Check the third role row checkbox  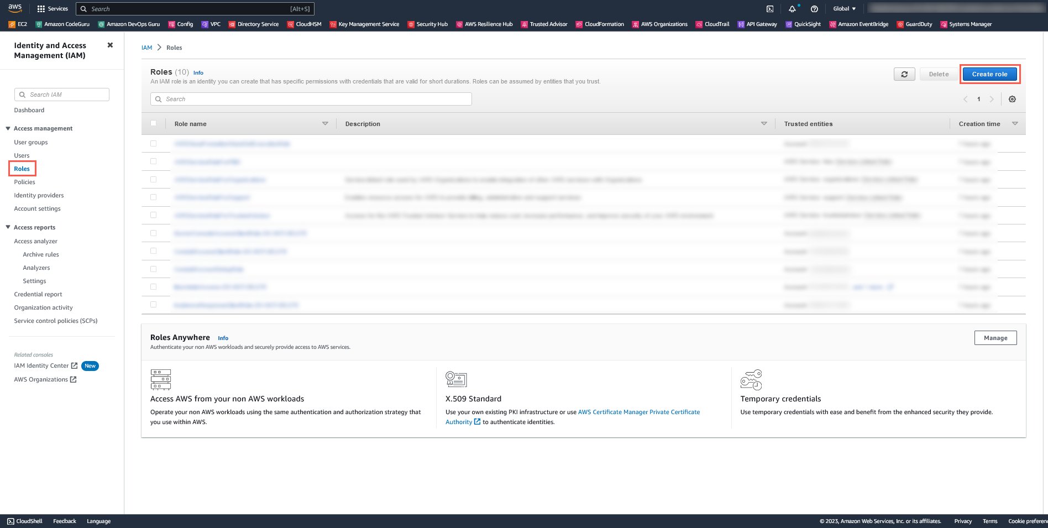(x=154, y=179)
